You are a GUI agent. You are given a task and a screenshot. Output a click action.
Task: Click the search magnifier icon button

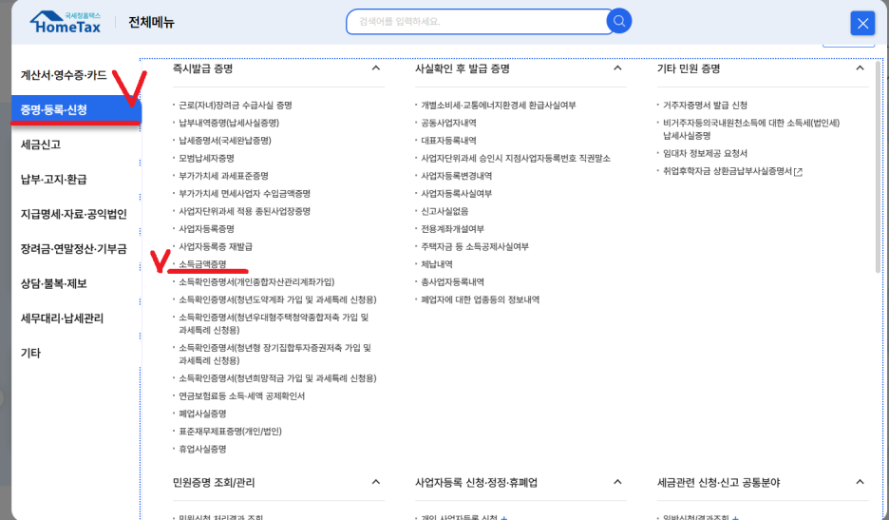[619, 21]
